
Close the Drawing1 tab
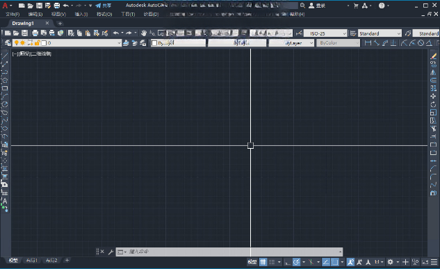47,23
